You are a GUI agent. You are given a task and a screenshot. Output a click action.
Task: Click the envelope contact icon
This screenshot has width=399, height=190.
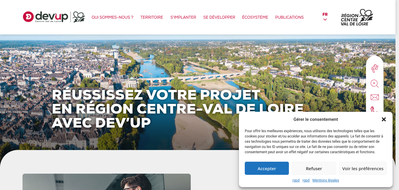tap(375, 97)
